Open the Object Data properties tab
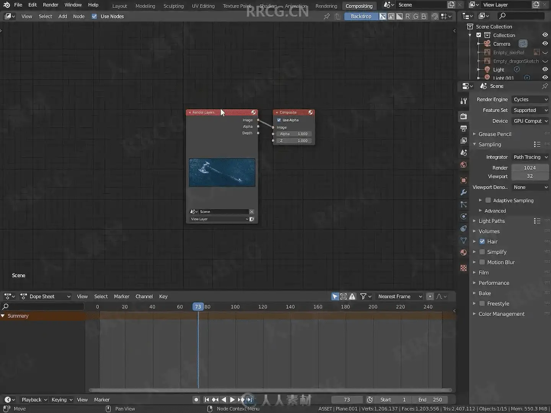This screenshot has height=413, width=551. coord(464,241)
